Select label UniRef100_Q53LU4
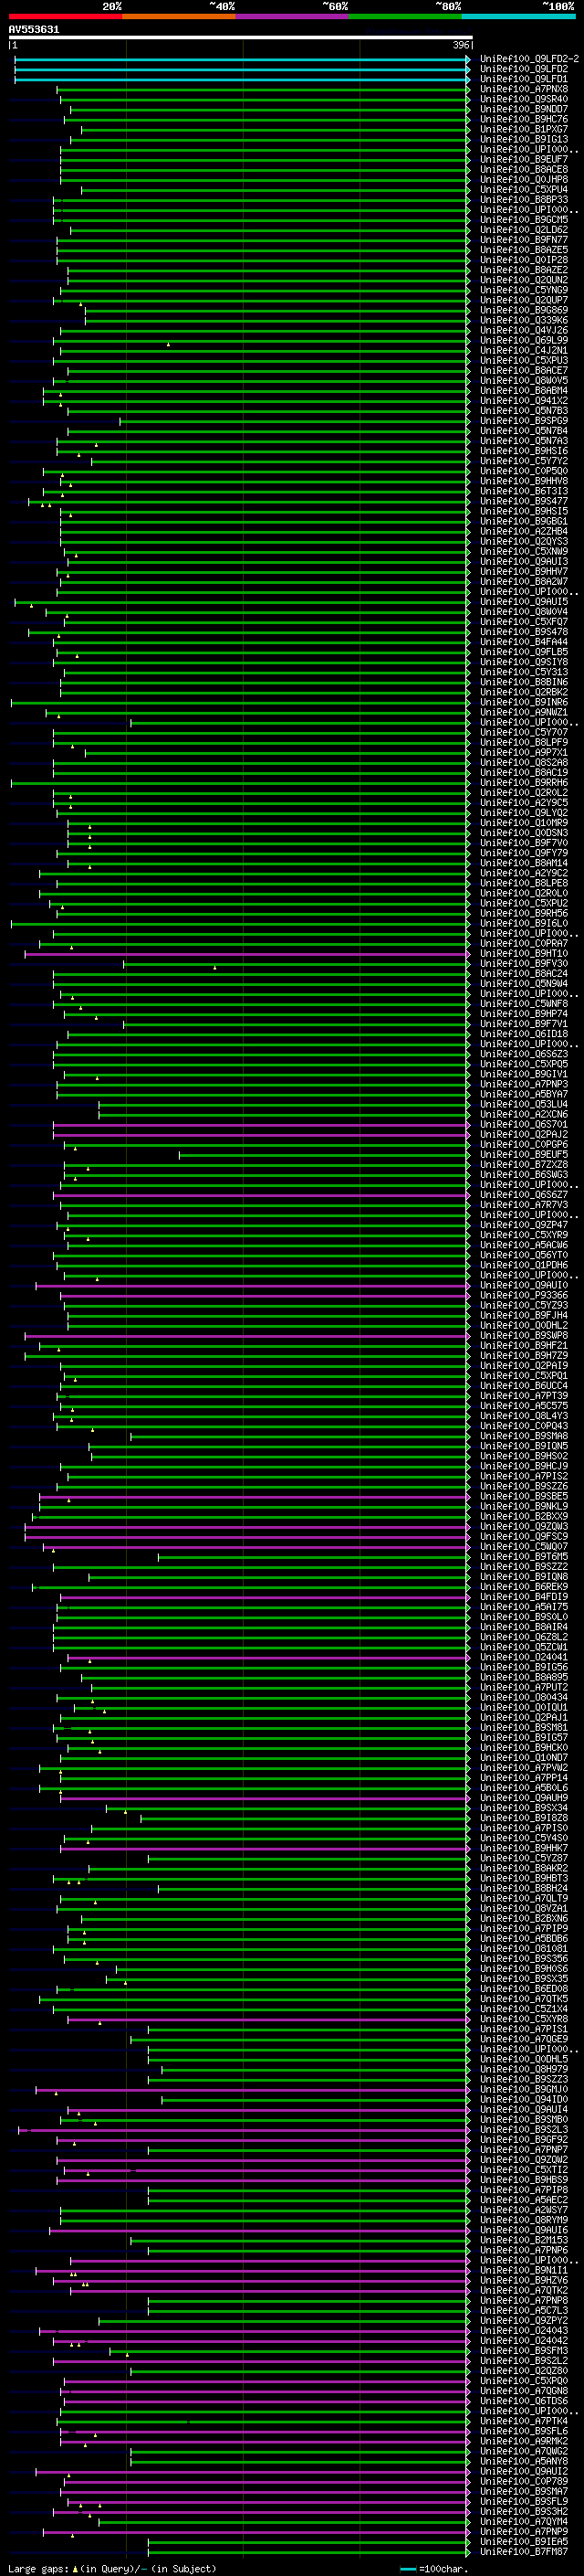The image size is (584, 2576). (524, 1105)
